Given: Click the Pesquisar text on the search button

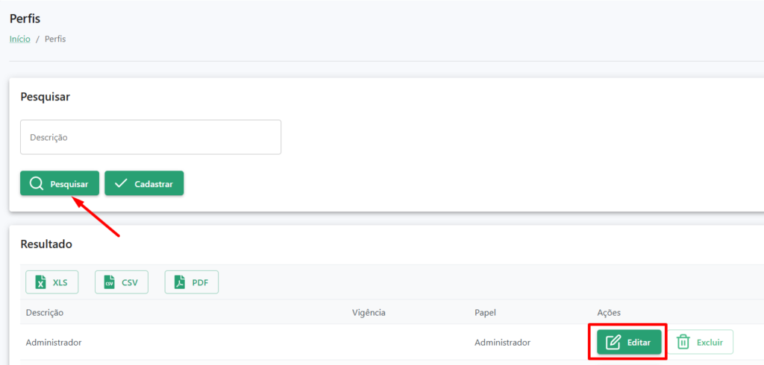Looking at the screenshot, I should 69,185.
